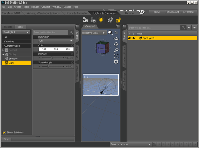Click the spotlight camera preview thumbnail
199x148 pixels.
[x=100, y=85]
